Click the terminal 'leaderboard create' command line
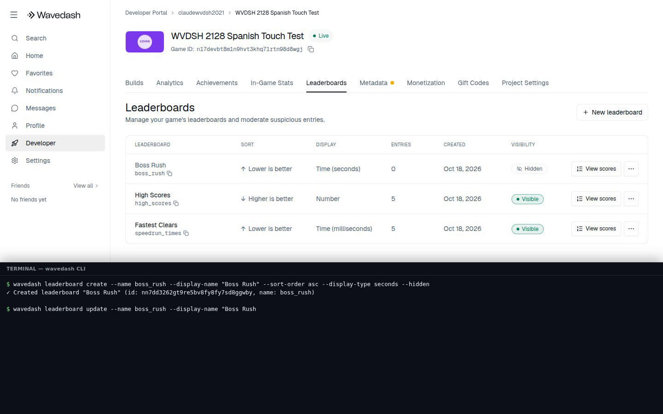 click(218, 284)
